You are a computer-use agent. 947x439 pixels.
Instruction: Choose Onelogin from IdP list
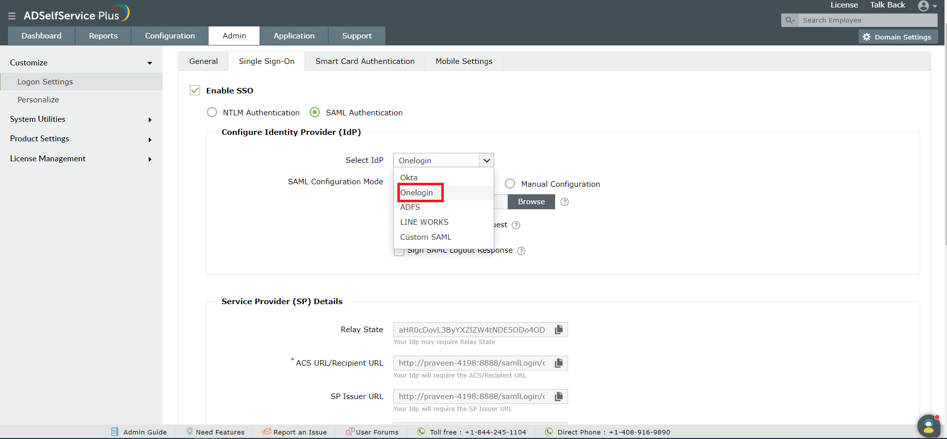pos(444,193)
